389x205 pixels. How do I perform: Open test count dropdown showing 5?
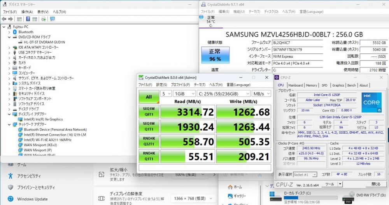(166, 94)
